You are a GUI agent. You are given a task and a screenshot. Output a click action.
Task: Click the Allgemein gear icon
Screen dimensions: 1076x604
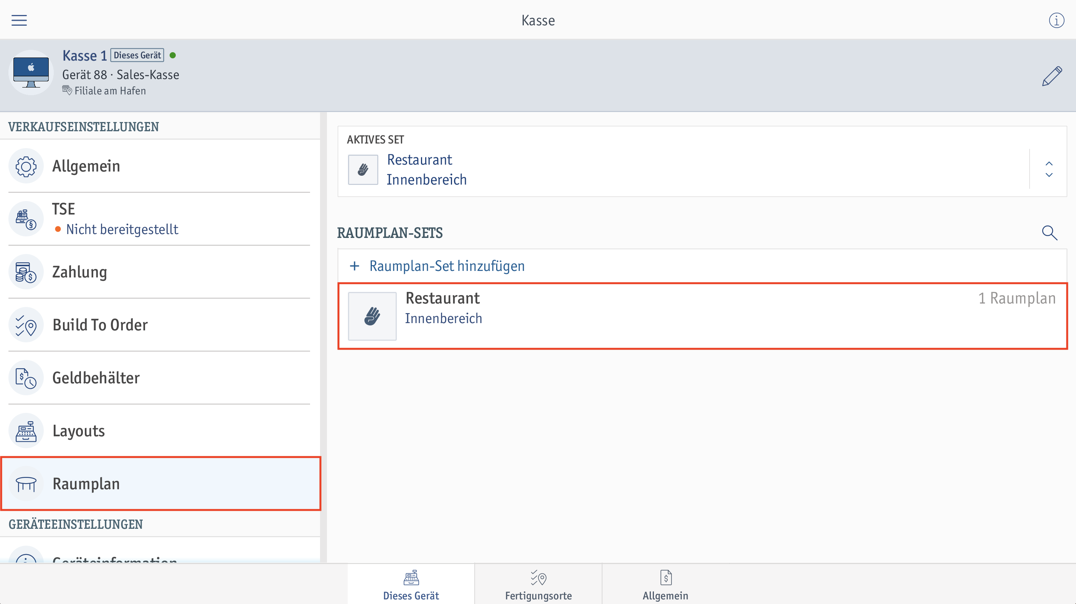click(26, 166)
